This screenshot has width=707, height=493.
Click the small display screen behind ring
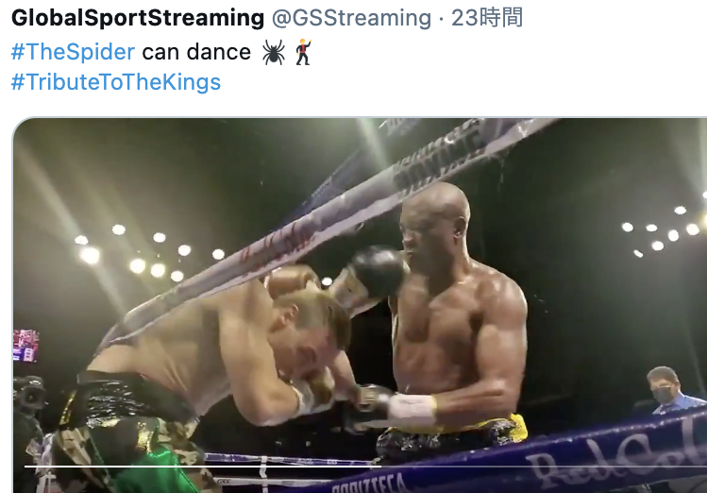click(x=25, y=346)
